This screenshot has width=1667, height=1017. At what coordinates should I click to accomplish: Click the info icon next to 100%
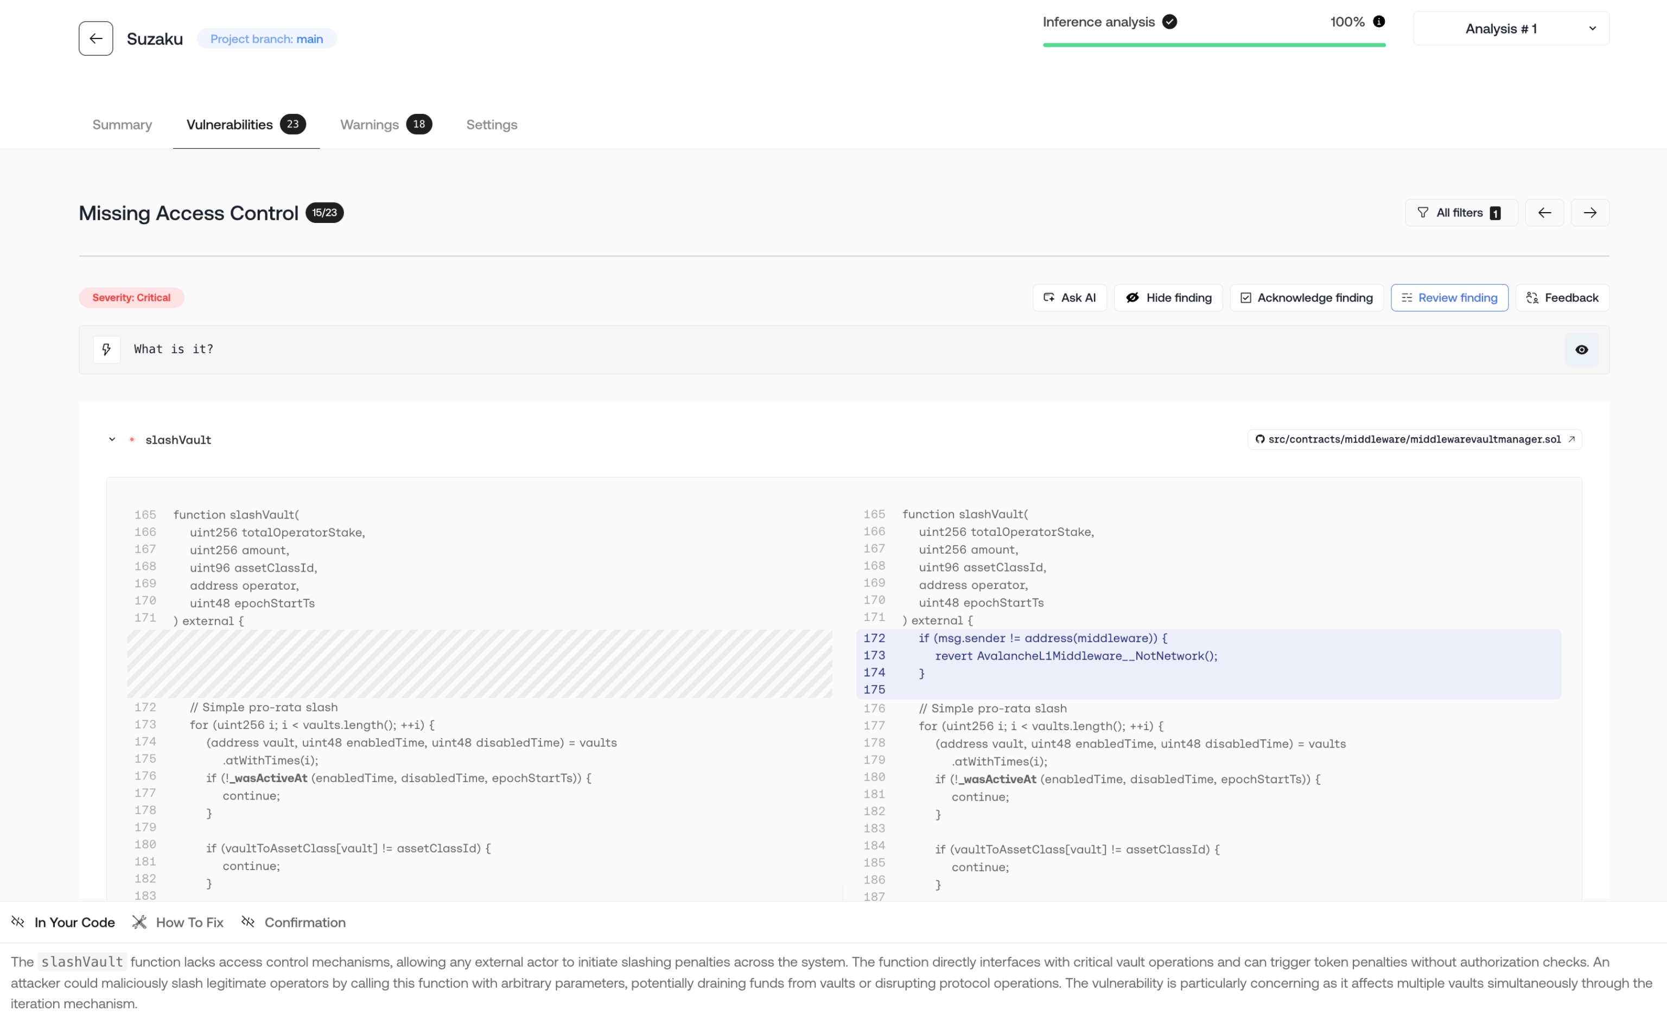tap(1378, 22)
